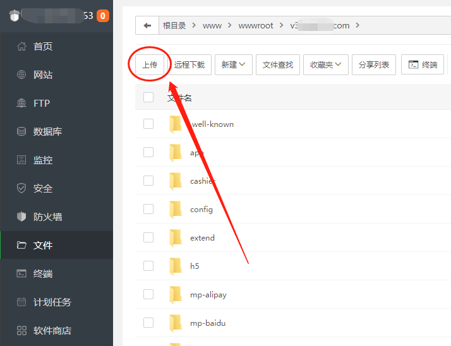Click the shield icon for 安全

21,188
